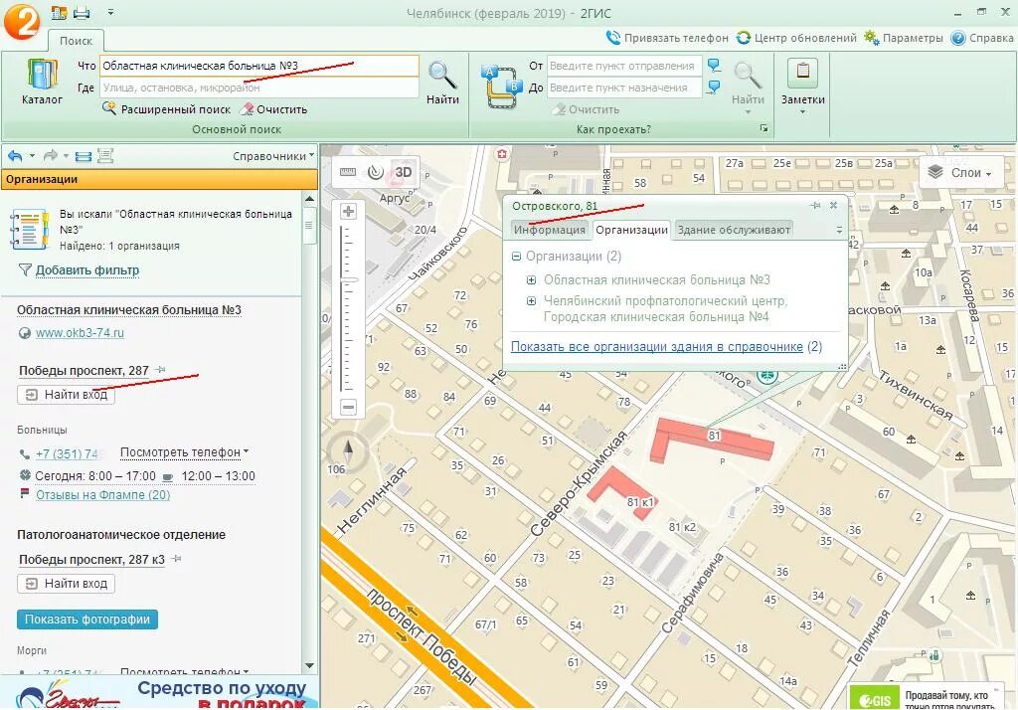The width and height of the screenshot is (1018, 710).
Task: Pin address Победы проспект, 287 к3
Action: point(176,559)
